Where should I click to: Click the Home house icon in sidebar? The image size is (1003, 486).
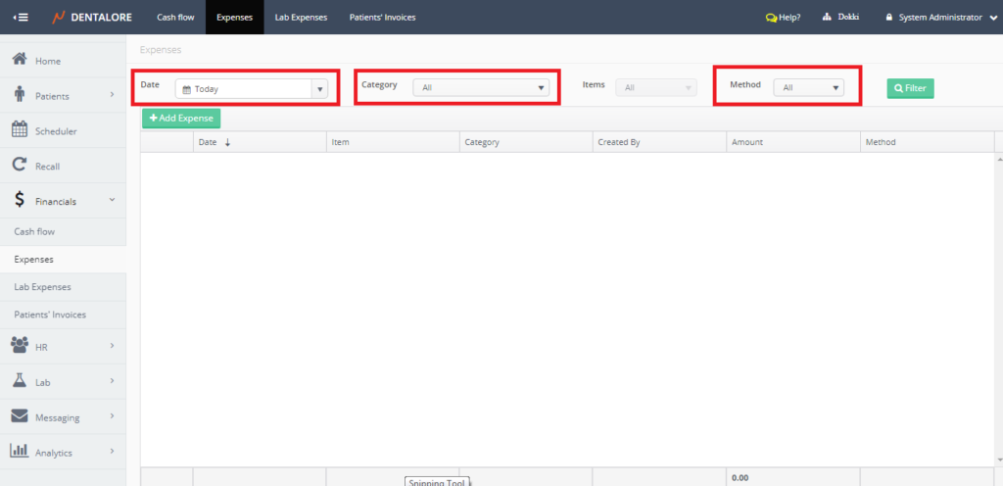(x=19, y=60)
